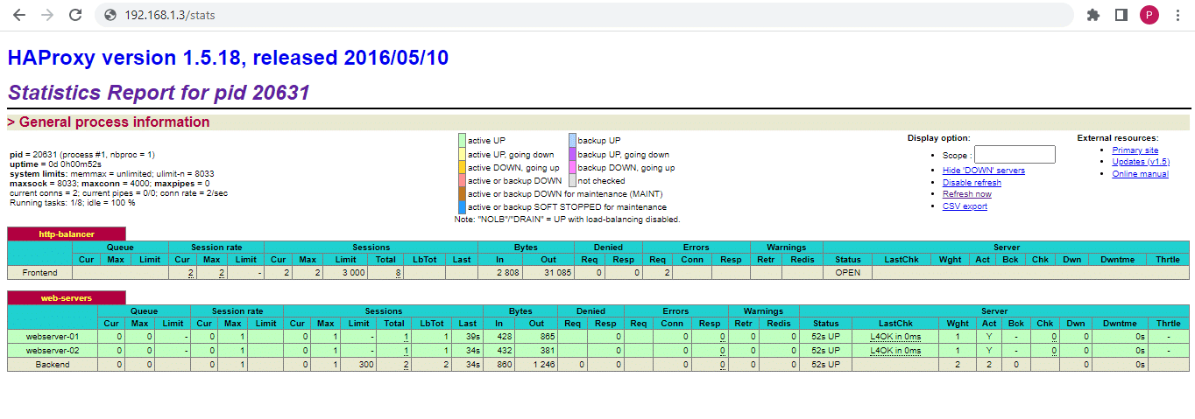1195x419 pixels.
Task: Open the Extensions puzzle icon
Action: 1092,15
